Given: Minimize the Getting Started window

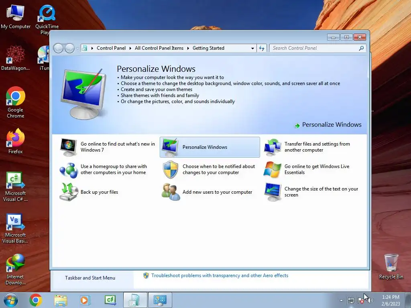Looking at the screenshot, I should 333,37.
